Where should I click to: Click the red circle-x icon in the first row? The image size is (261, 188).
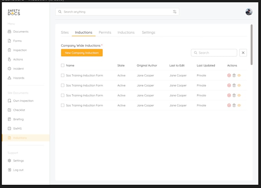(x=229, y=75)
